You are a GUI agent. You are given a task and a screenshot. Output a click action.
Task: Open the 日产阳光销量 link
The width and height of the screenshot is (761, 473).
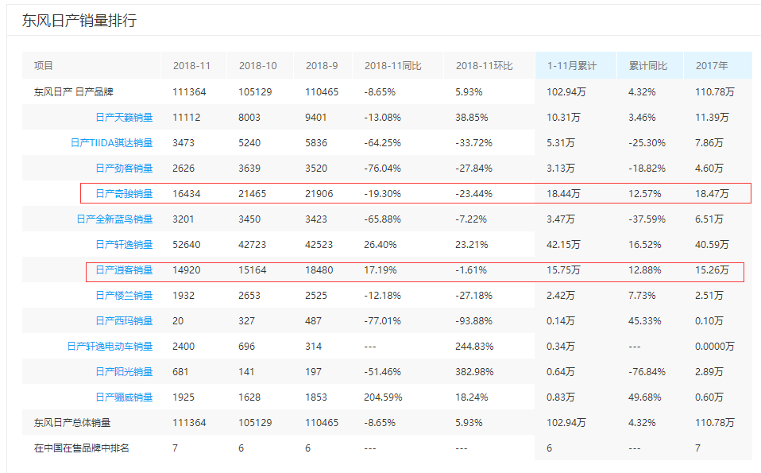124,372
